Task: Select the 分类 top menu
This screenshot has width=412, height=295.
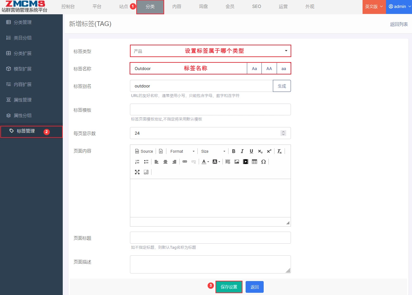Action: 150,7
